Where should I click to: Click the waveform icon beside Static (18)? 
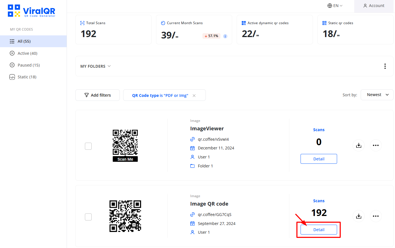pyautogui.click(x=12, y=77)
